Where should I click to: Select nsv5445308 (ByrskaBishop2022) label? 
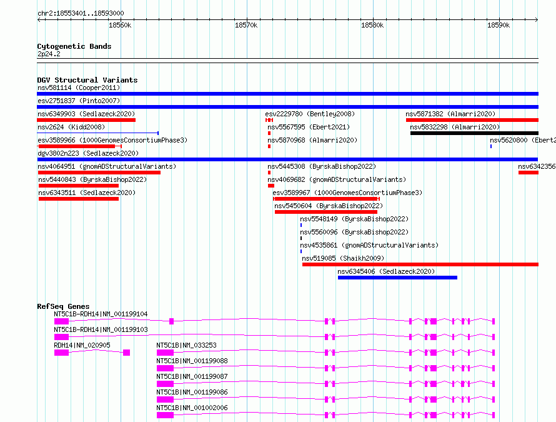tap(322, 166)
